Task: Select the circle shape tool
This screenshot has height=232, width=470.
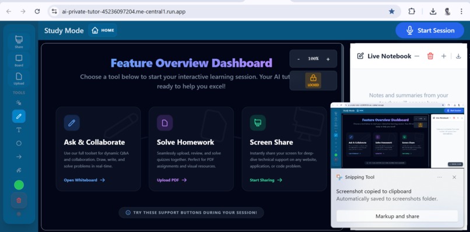Action: 19,143
